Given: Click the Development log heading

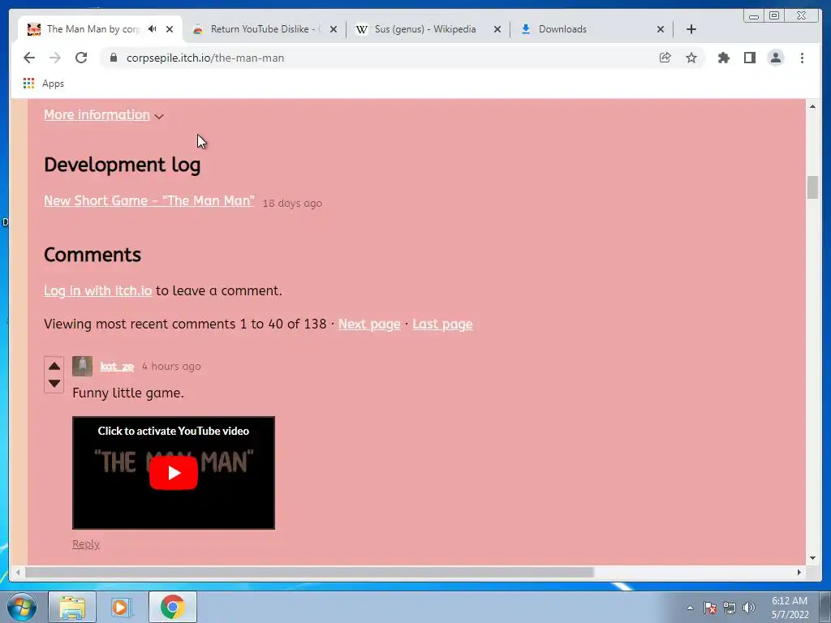Looking at the screenshot, I should pyautogui.click(x=123, y=165).
